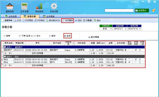The width and height of the screenshot is (159, 97).
Task: Toggle 共同完成 checkbox in 客户1 row
Action: point(136,62)
